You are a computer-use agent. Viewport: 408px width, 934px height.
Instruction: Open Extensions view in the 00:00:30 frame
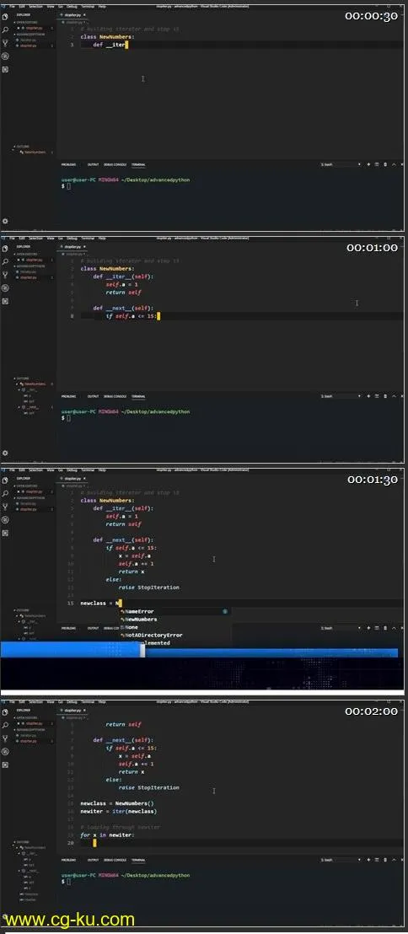pyautogui.click(x=5, y=69)
